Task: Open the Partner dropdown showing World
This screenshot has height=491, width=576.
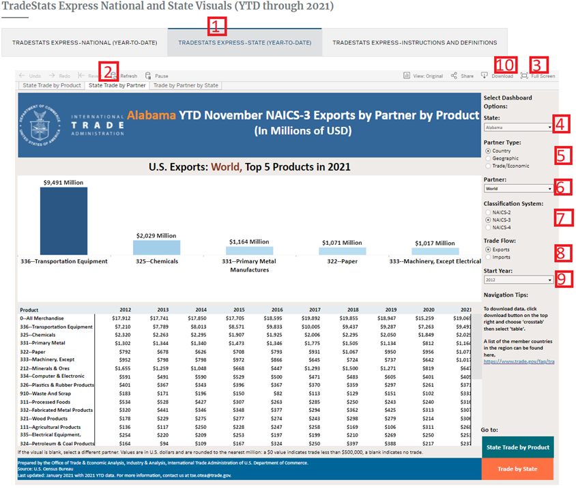Action: coord(518,189)
